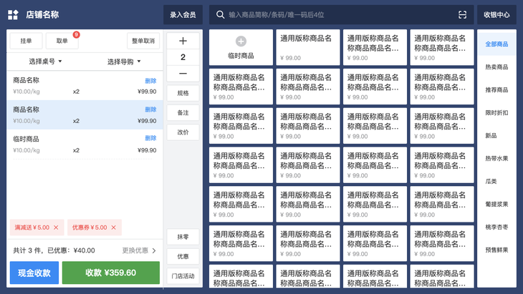Increase quantity with the plus button

[x=183, y=41]
